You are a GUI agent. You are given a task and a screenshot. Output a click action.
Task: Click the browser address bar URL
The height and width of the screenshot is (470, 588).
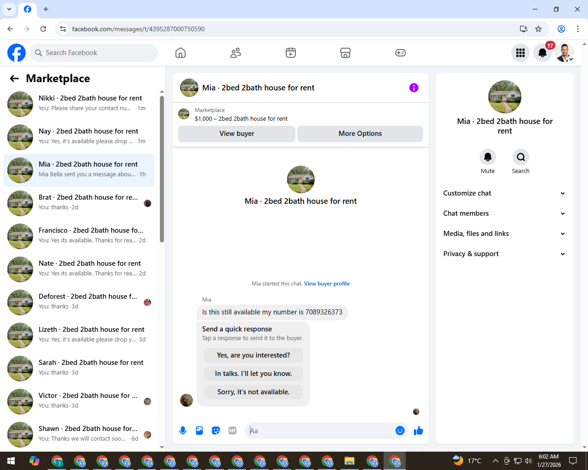pyautogui.click(x=138, y=29)
